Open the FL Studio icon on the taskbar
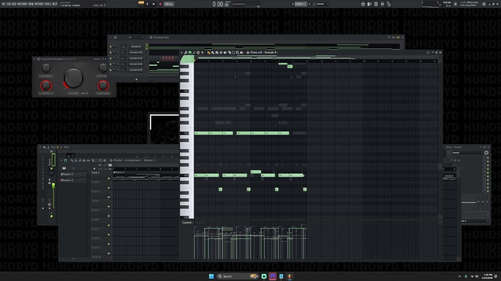Viewport: 501px width, 281px height. [x=290, y=276]
